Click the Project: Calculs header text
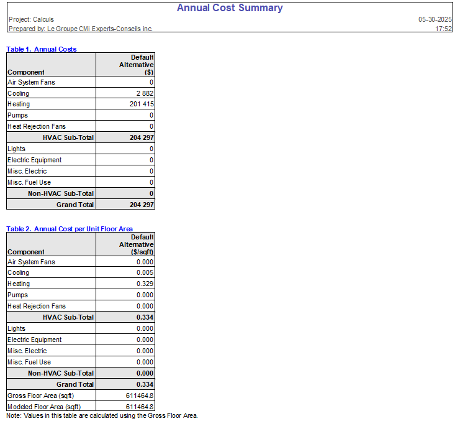 (32, 20)
